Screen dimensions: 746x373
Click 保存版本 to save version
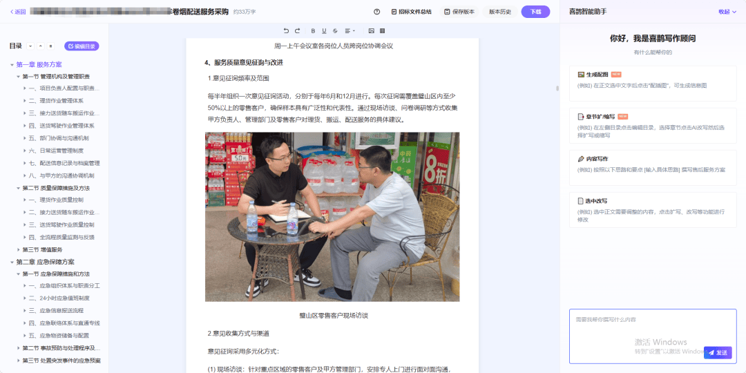tap(459, 12)
